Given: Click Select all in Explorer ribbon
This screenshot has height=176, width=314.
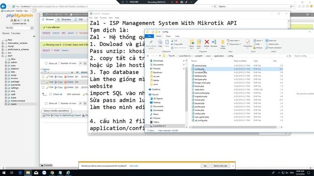Looking at the screenshot, I should 271,41.
